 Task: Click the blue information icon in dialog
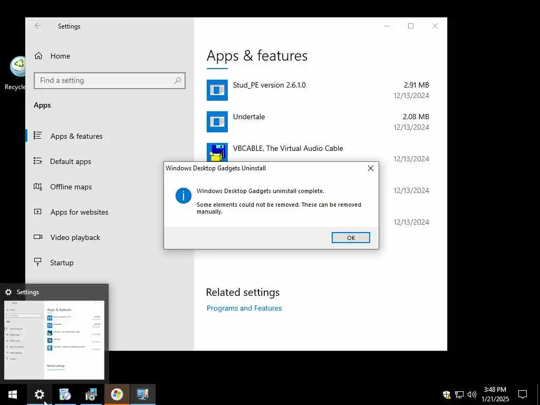(x=183, y=196)
